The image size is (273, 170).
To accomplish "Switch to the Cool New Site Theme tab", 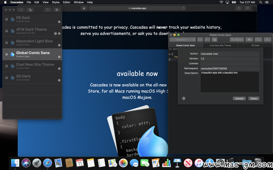I will (220, 45).
